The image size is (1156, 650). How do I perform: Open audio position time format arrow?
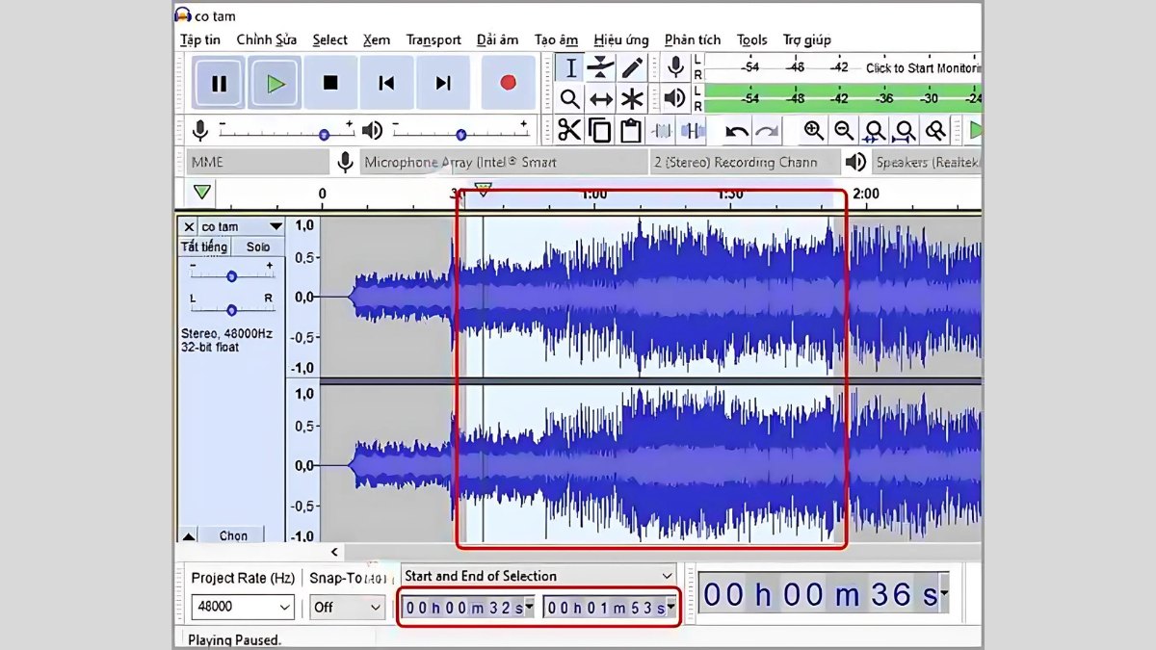(943, 594)
